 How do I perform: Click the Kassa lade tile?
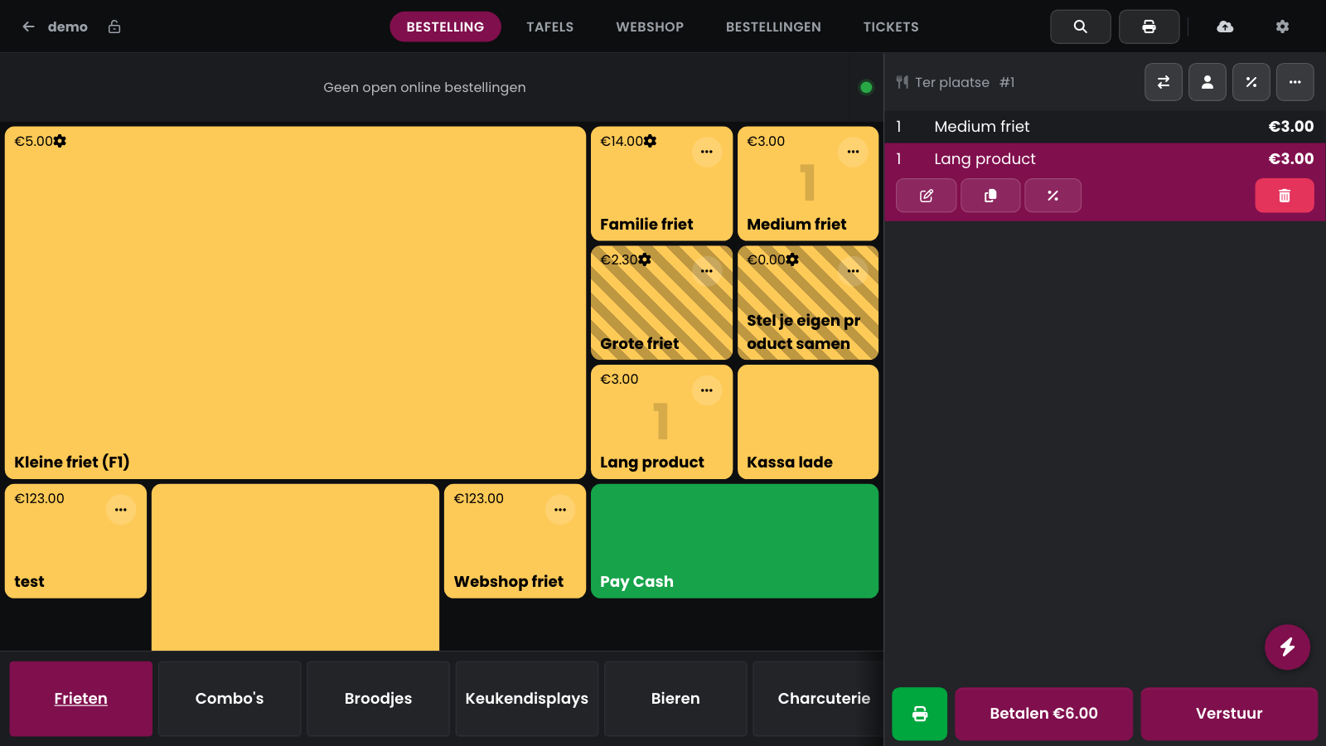[x=808, y=422]
